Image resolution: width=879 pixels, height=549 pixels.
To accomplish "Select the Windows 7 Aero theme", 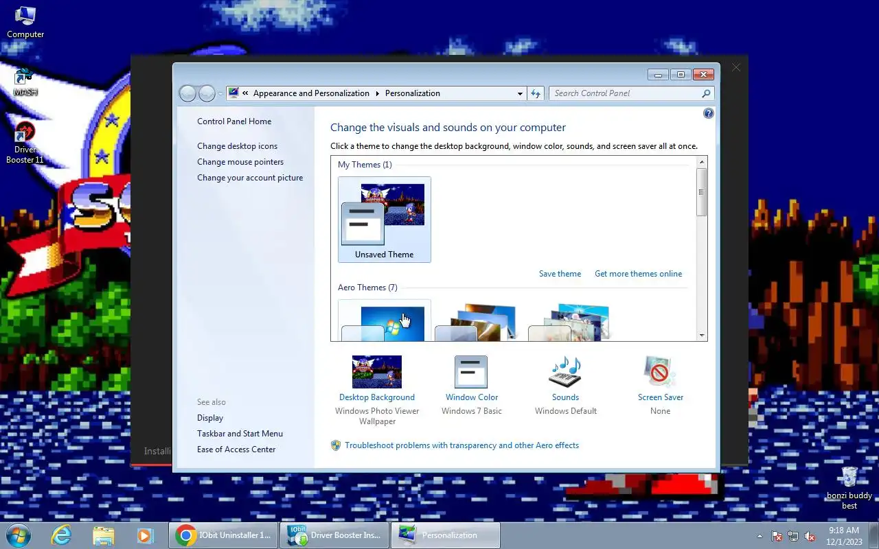I will pyautogui.click(x=385, y=320).
